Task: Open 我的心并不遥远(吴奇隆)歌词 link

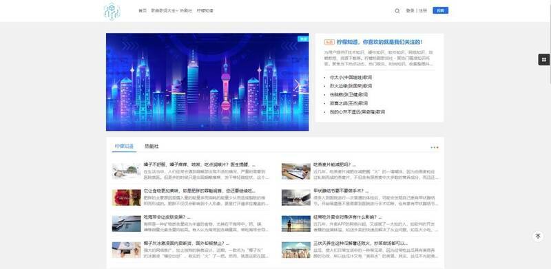Action: [x=357, y=112]
